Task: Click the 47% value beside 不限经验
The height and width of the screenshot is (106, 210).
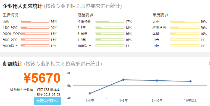Action: [129, 22]
